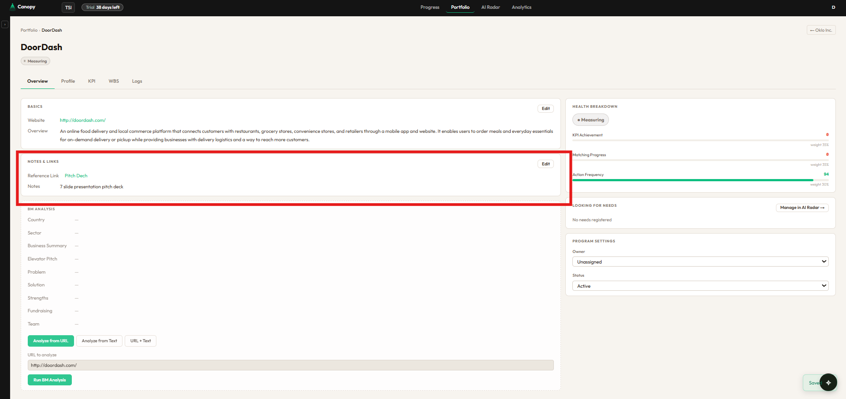This screenshot has height=399, width=846.
Task: Click the 'weight 30%' label
Action: click(819, 185)
